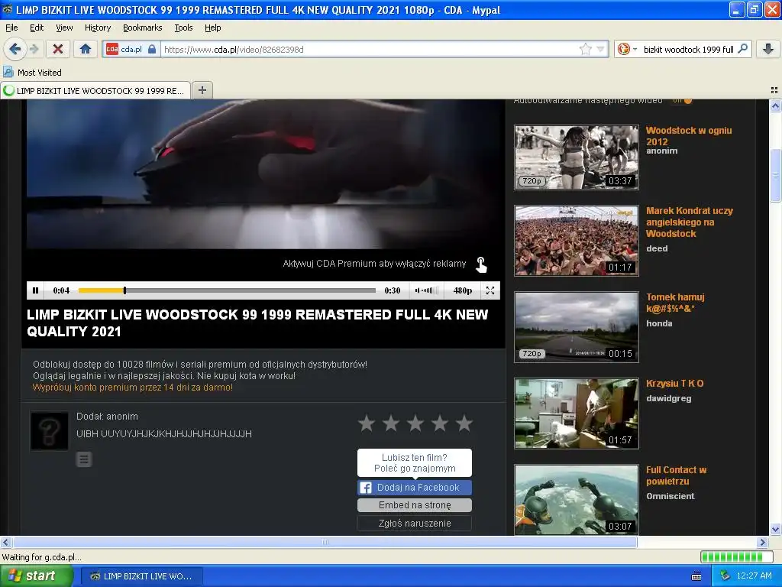Open the Bookmarks menu

[x=142, y=28]
